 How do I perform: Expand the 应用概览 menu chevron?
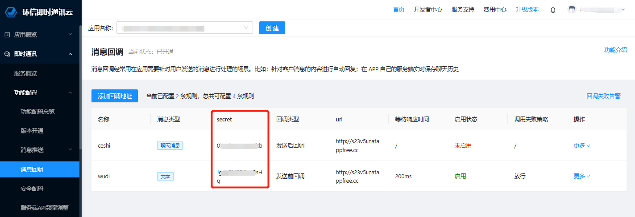pos(70,35)
